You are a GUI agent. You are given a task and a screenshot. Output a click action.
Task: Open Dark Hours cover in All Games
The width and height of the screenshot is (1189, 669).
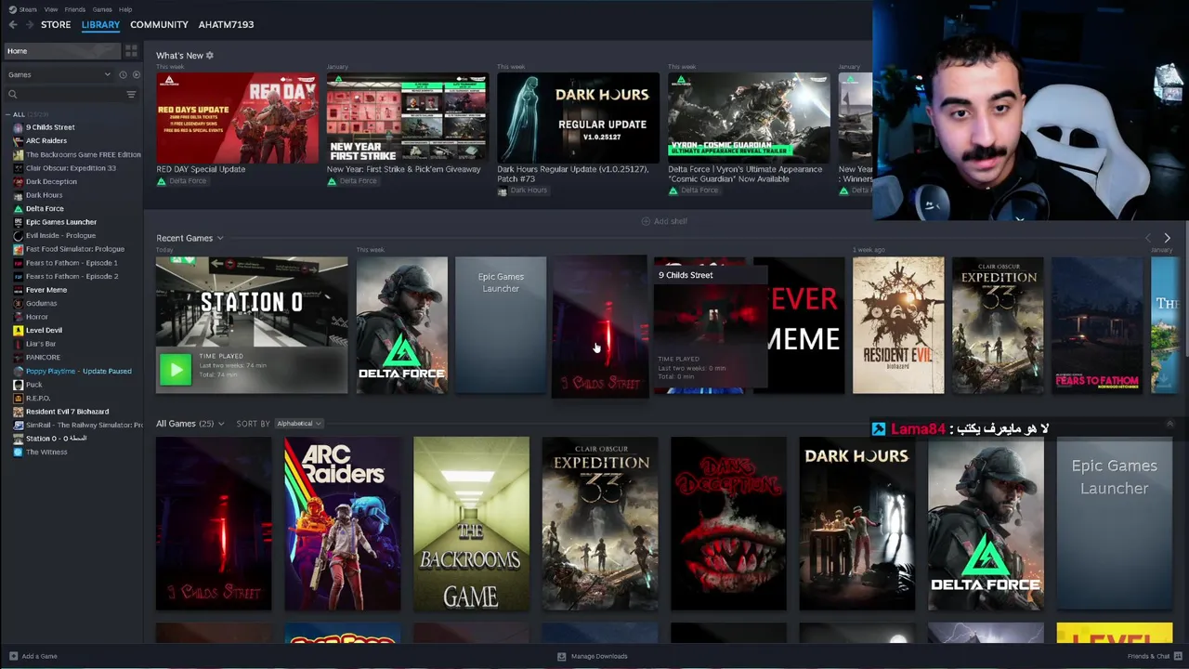(856, 524)
